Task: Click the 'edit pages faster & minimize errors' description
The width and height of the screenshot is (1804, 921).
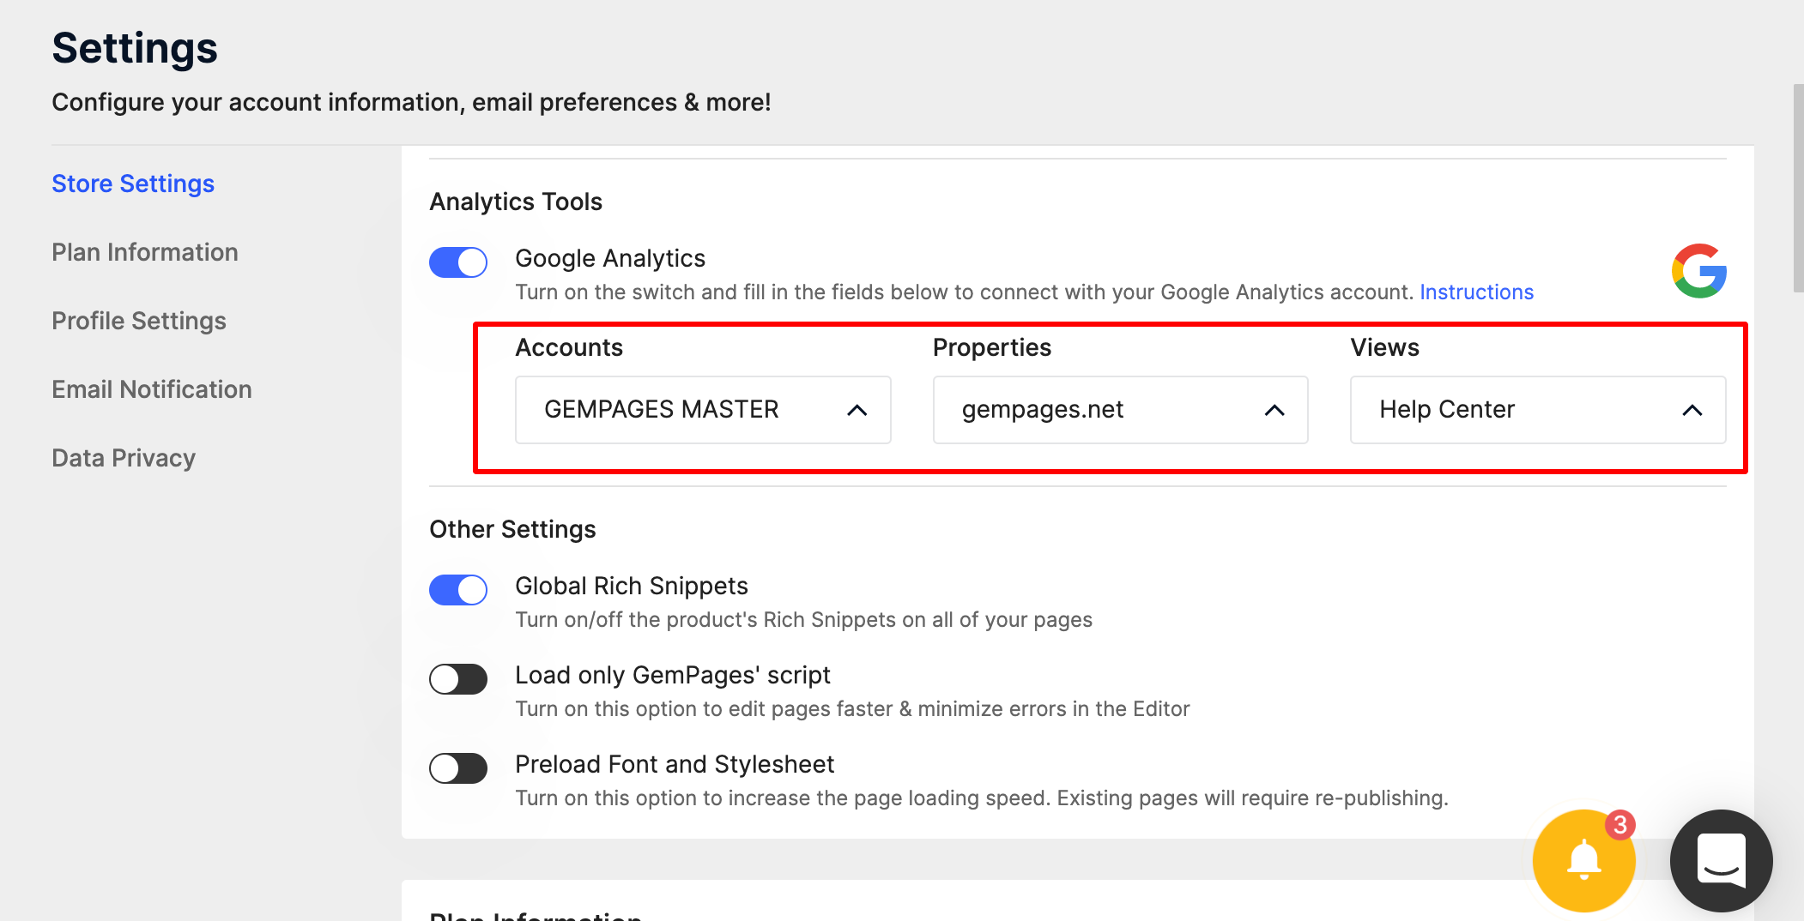Action: point(852,709)
